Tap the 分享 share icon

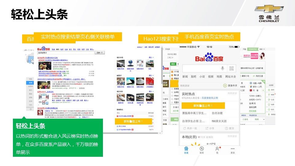207,128
